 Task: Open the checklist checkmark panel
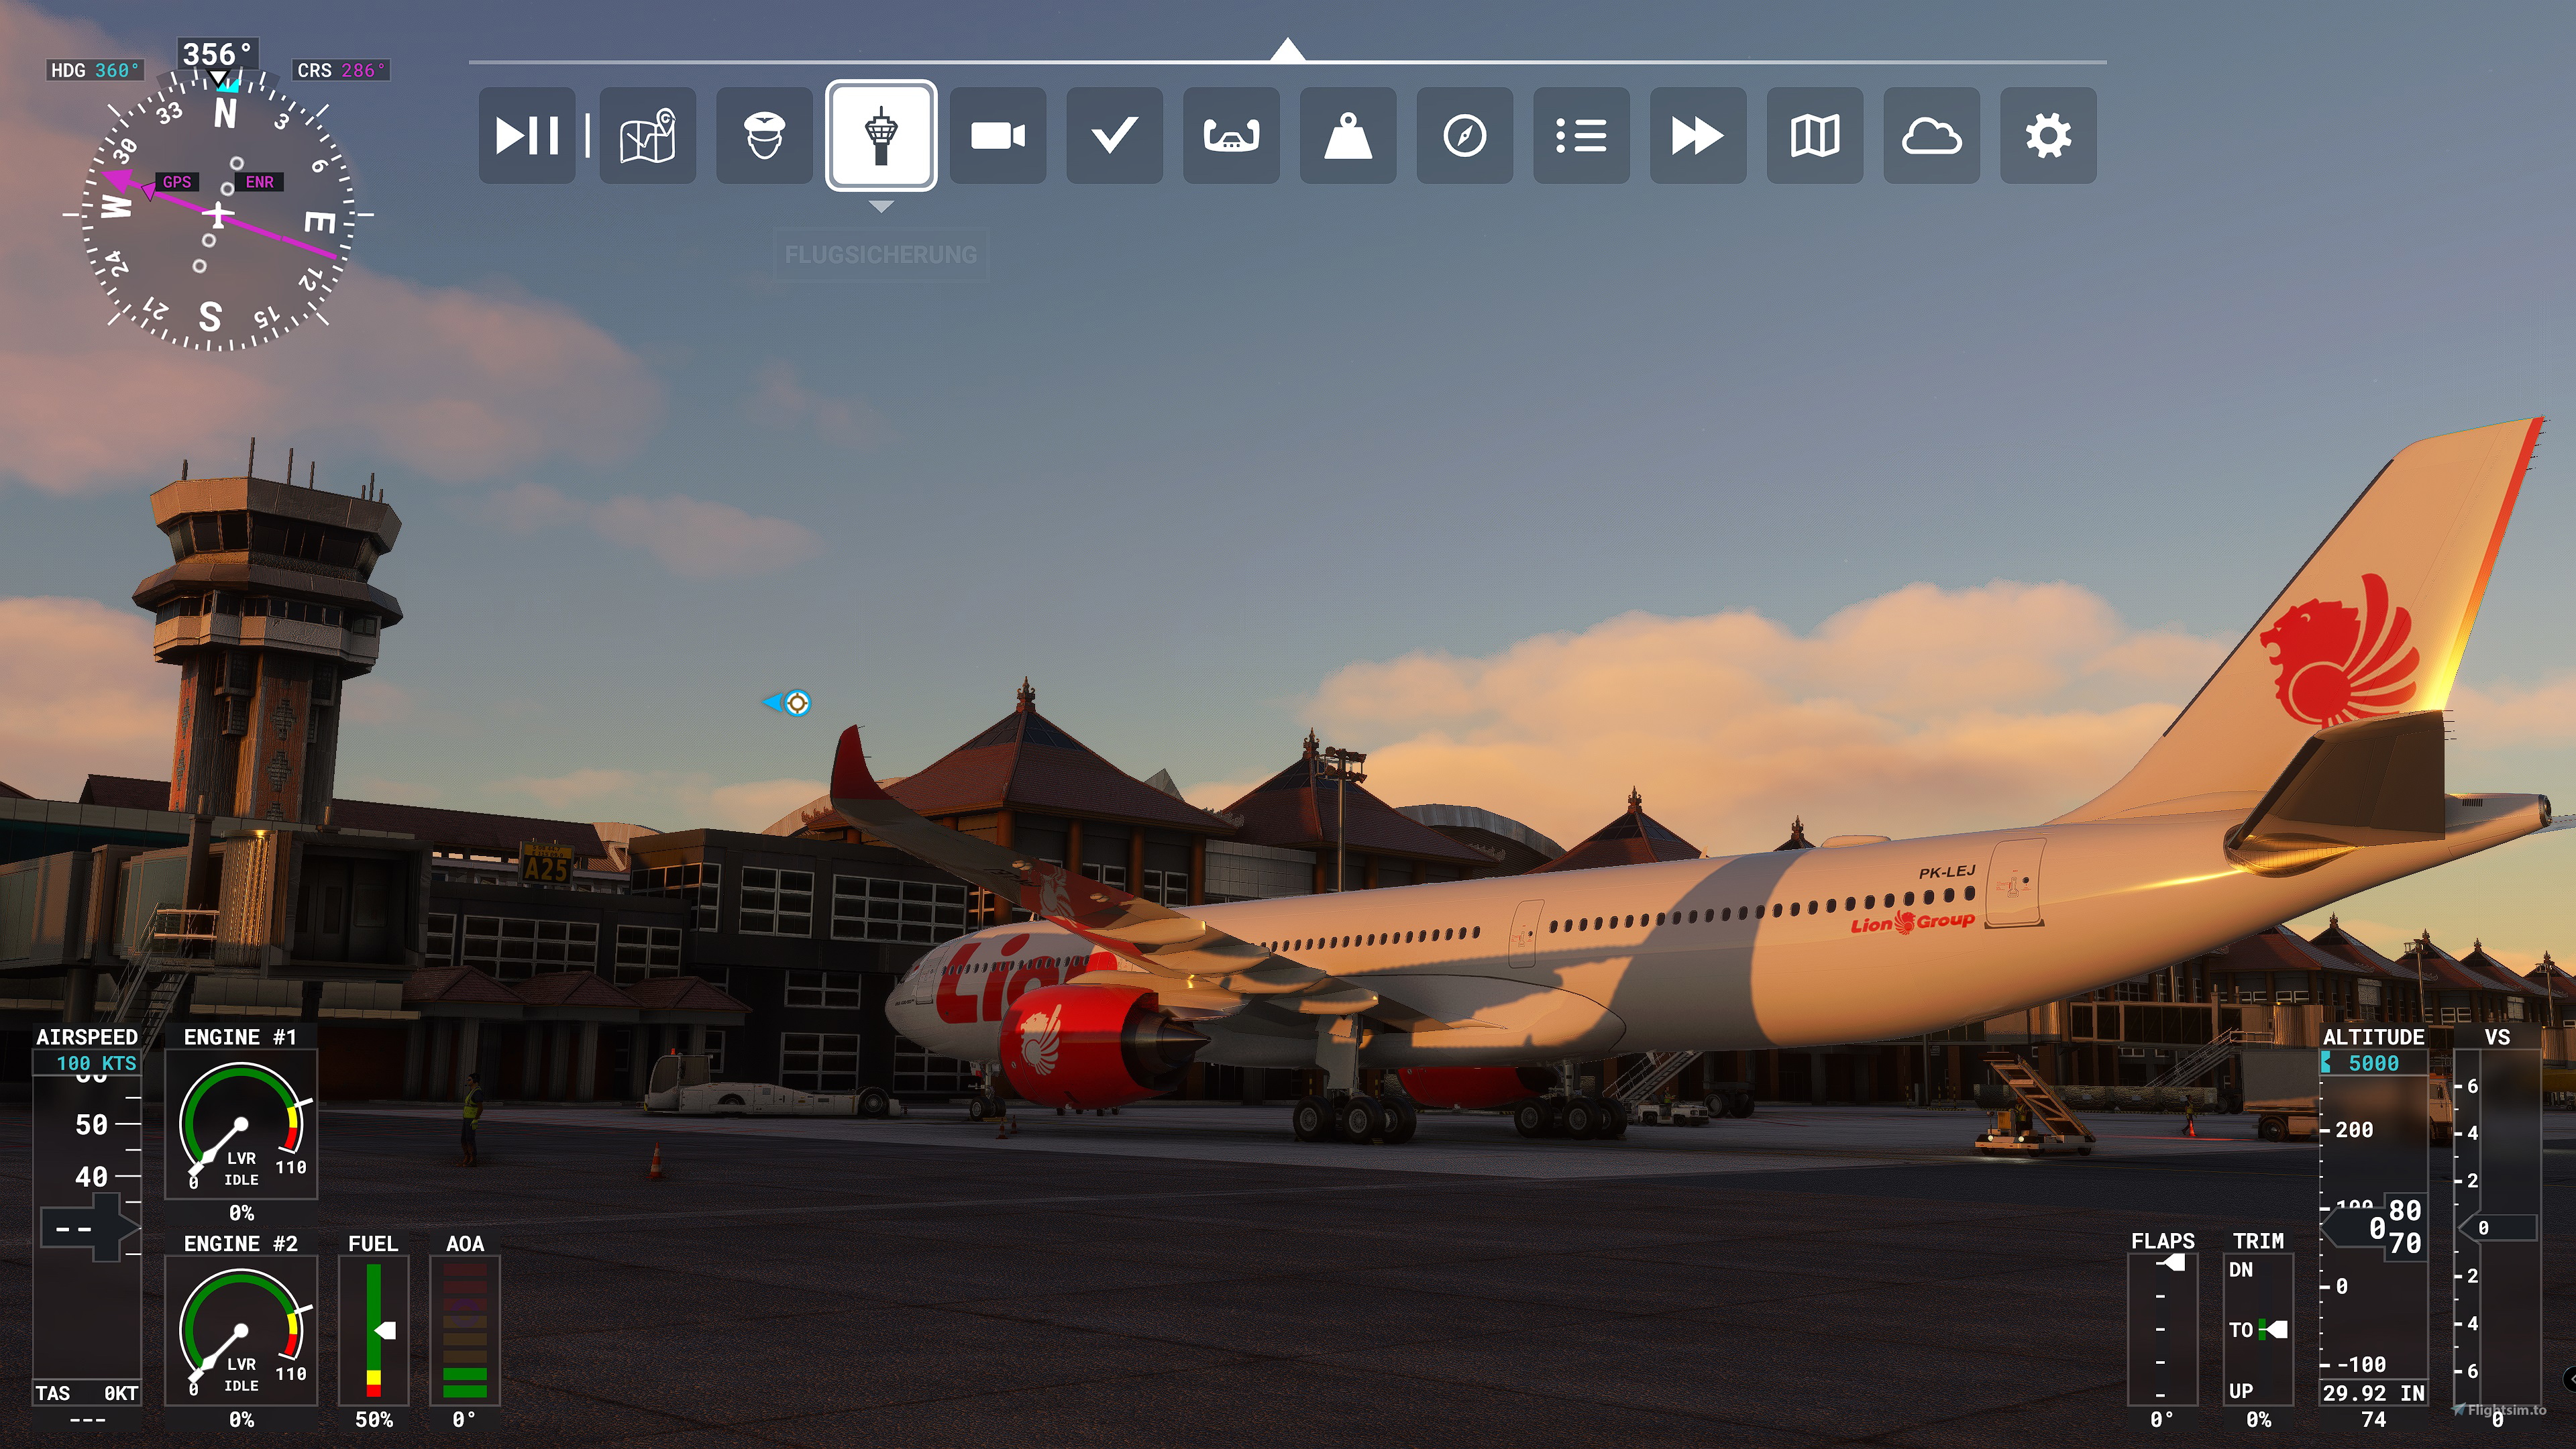coord(1114,135)
